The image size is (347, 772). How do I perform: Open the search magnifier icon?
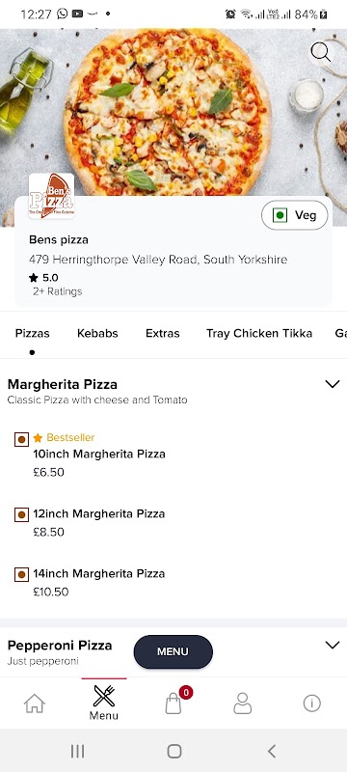tap(320, 52)
